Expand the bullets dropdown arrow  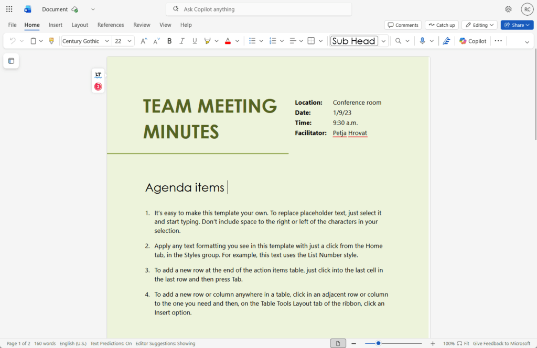pyautogui.click(x=261, y=41)
